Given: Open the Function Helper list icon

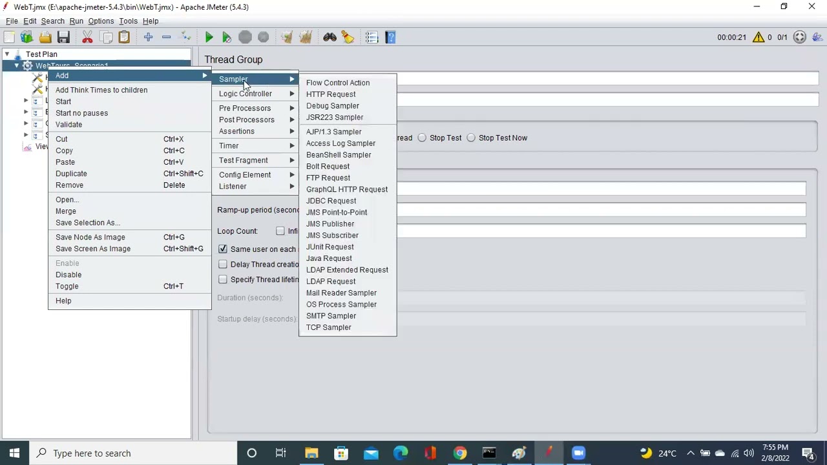Looking at the screenshot, I should (372, 37).
